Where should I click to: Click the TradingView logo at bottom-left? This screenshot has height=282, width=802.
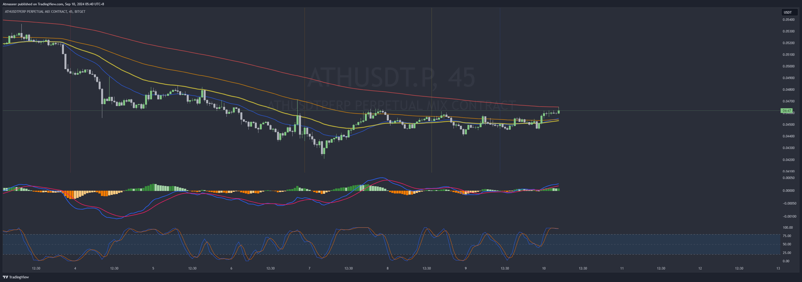pyautogui.click(x=16, y=277)
